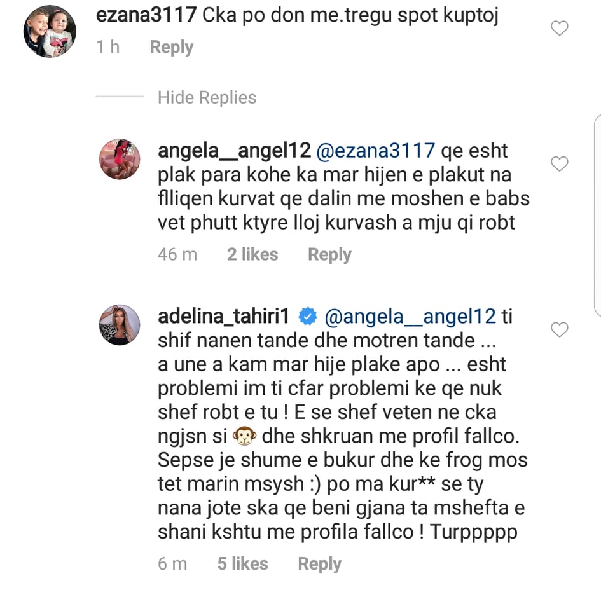The height and width of the screenshot is (590, 601).
Task: Like adelina_tahiri1's reply with the heart
Action: pos(559,330)
